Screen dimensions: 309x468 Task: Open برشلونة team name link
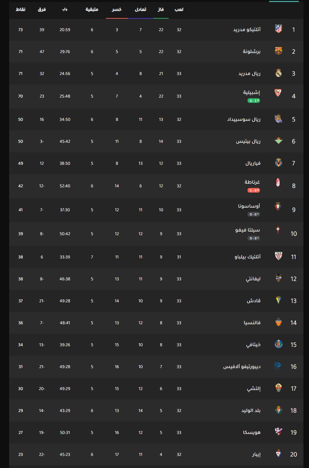click(x=252, y=51)
